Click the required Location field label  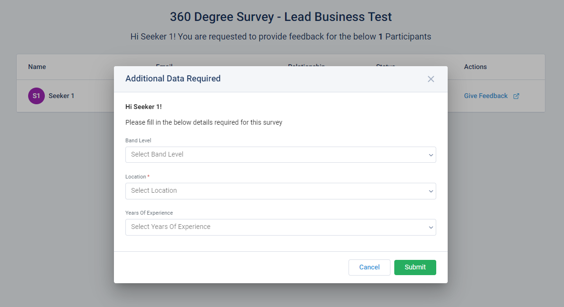tap(136, 177)
